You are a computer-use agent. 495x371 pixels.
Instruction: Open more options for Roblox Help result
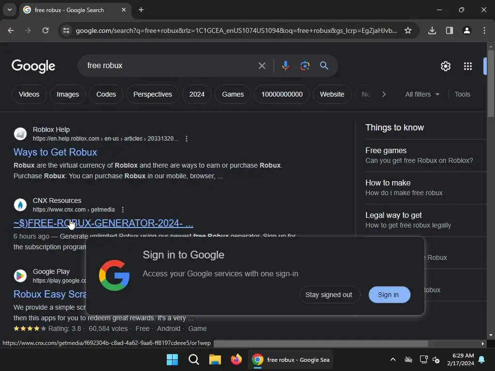[187, 139]
